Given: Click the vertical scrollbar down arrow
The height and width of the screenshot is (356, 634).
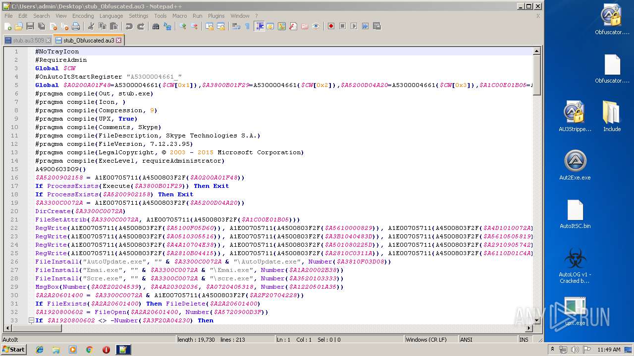Looking at the screenshot, I should 536,320.
